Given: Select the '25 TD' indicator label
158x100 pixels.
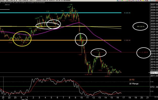Looking at the screenshot, I should (132, 80).
